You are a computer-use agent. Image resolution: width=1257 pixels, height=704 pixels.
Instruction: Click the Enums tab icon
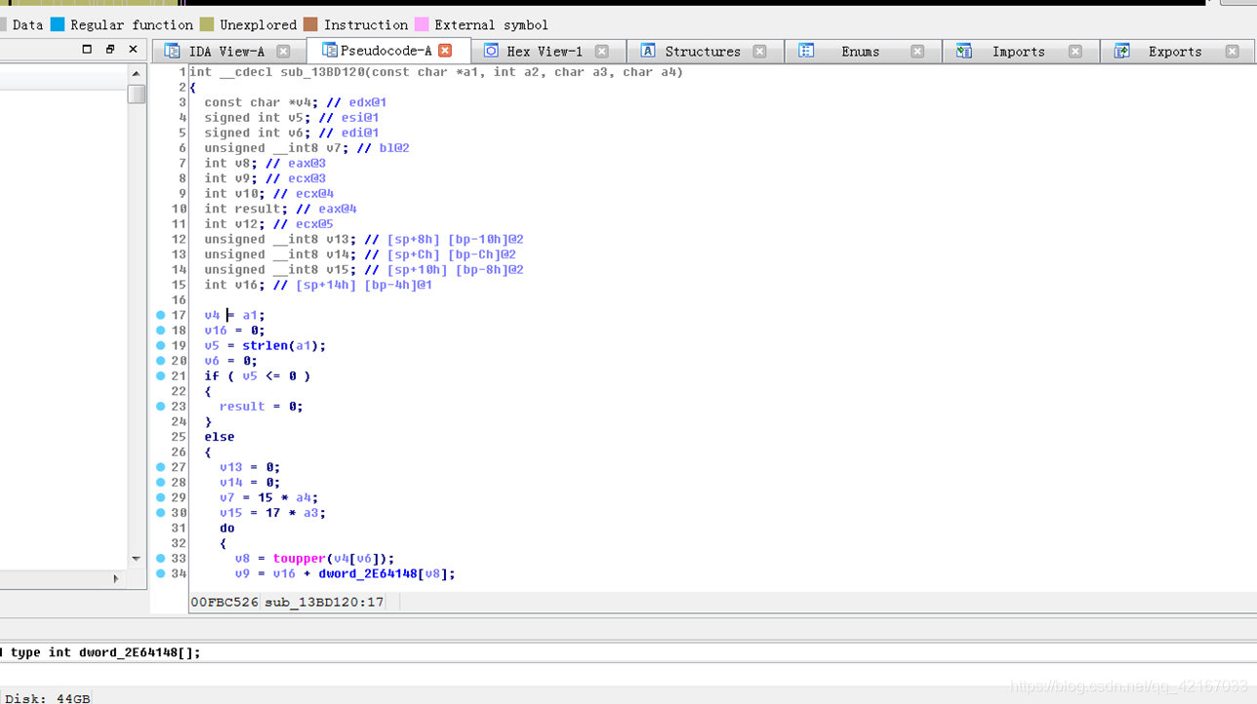tap(806, 51)
